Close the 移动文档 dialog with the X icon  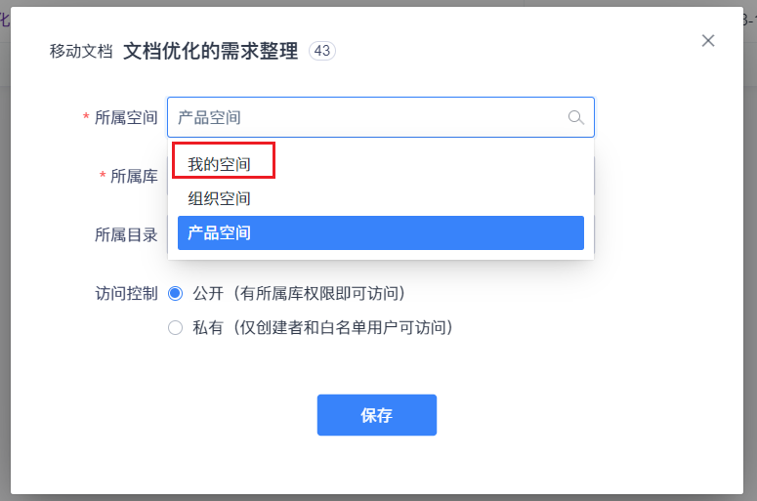tap(708, 41)
